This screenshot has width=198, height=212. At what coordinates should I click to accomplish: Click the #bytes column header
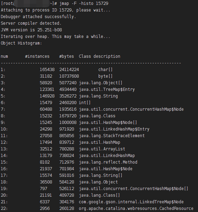click(67, 56)
